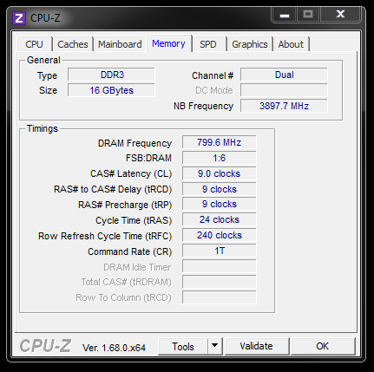Select the 3897.7 MHz NB Frequency value
The width and height of the screenshot is (374, 372).
click(x=284, y=106)
